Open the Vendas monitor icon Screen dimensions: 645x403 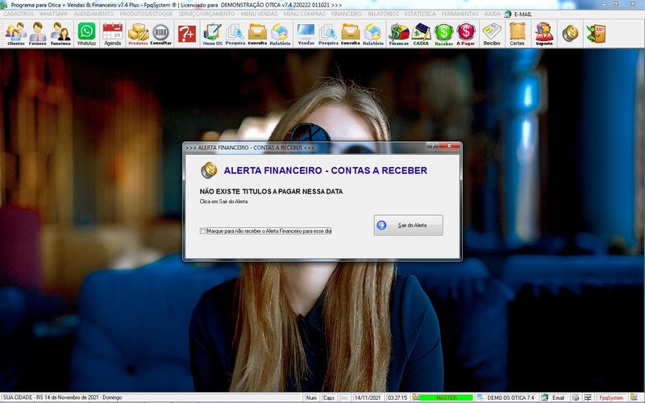pos(306,34)
